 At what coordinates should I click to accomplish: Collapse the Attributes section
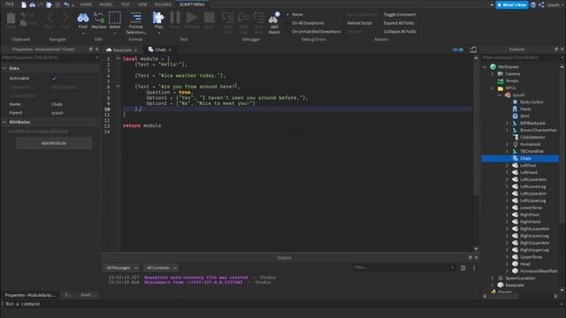point(4,122)
